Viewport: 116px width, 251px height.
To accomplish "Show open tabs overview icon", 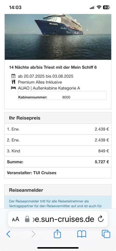I will [x=106, y=234].
